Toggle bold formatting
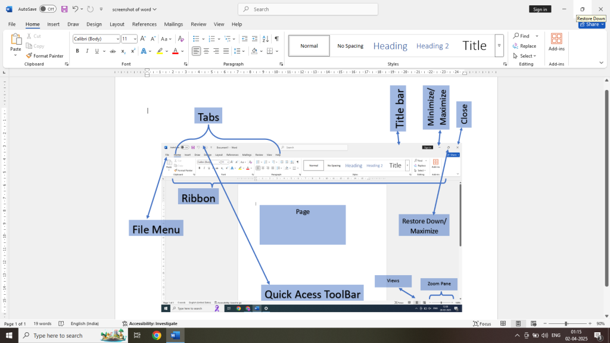 pos(77,51)
